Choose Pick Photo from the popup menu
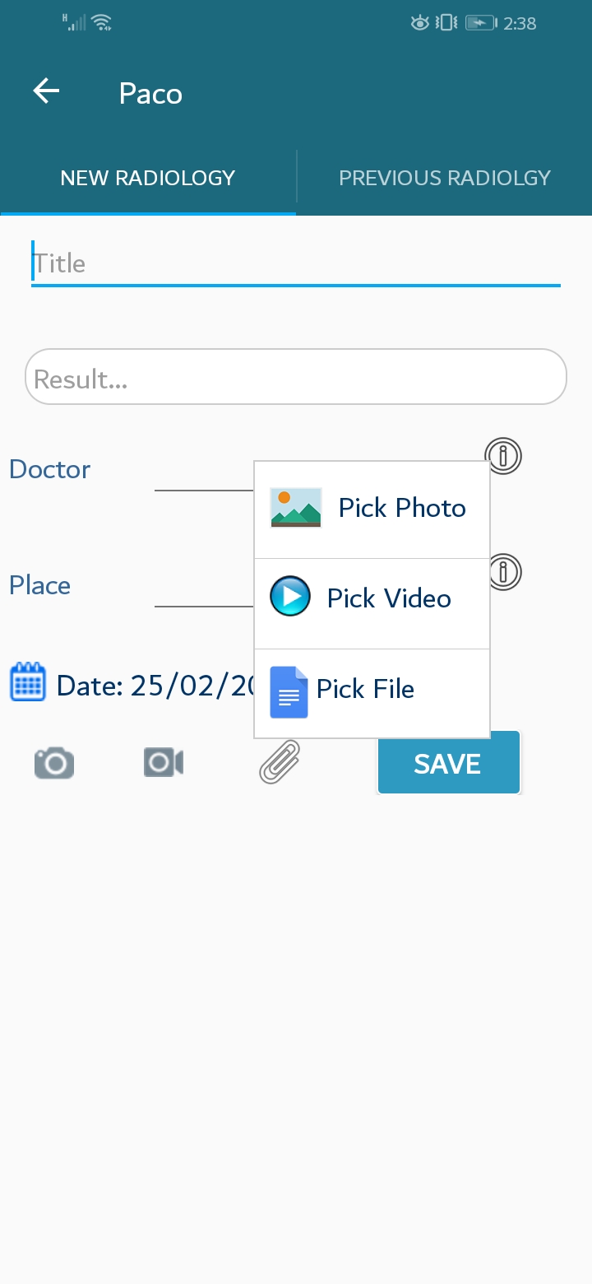Screen dimensions: 592x1284 [x=372, y=509]
